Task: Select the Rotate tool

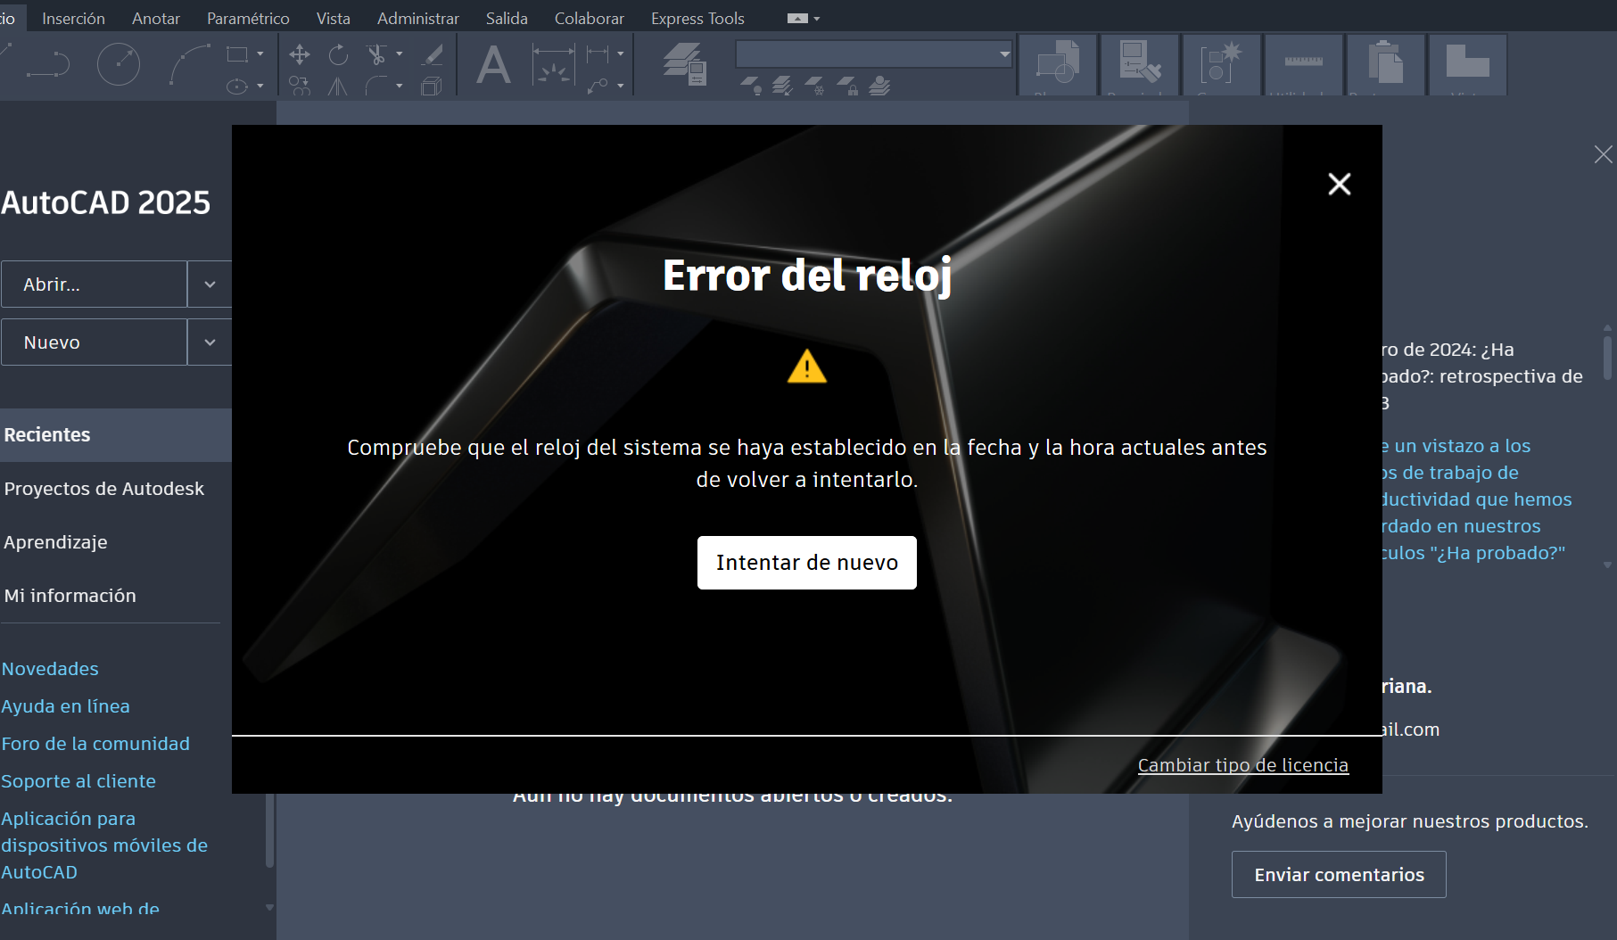Action: pos(338,54)
